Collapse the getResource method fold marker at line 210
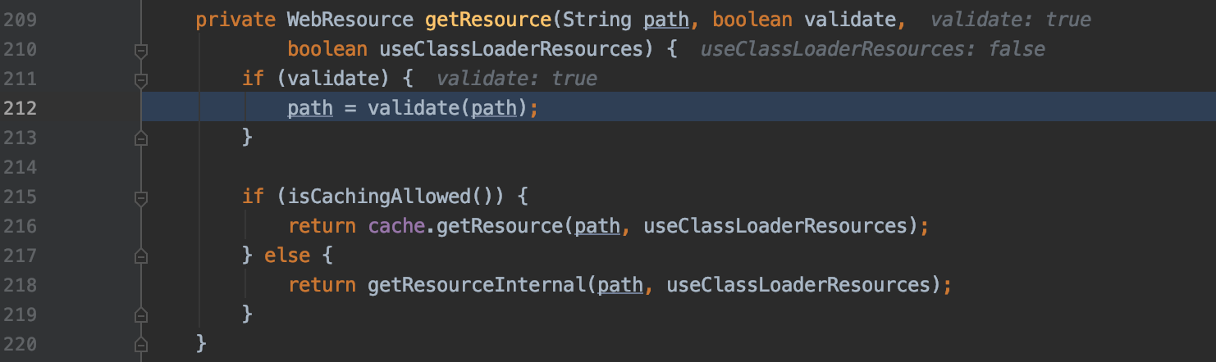 pyautogui.click(x=141, y=51)
